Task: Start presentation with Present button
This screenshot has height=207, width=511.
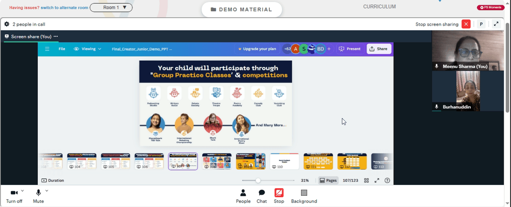Action: 350,49
